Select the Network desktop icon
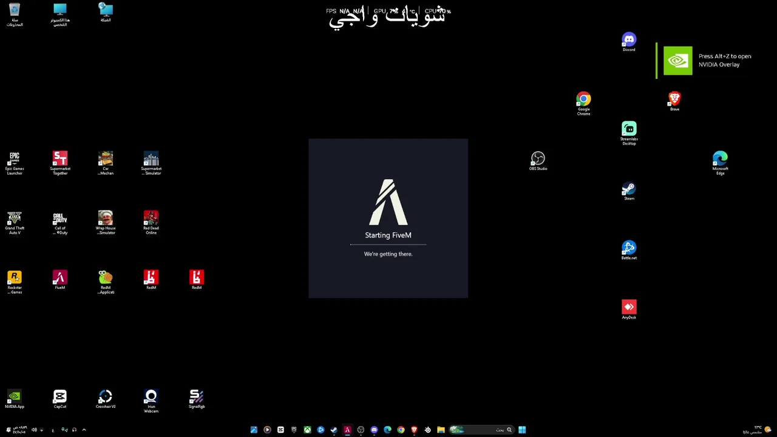Screen dimensions: 777x437 click(x=106, y=12)
